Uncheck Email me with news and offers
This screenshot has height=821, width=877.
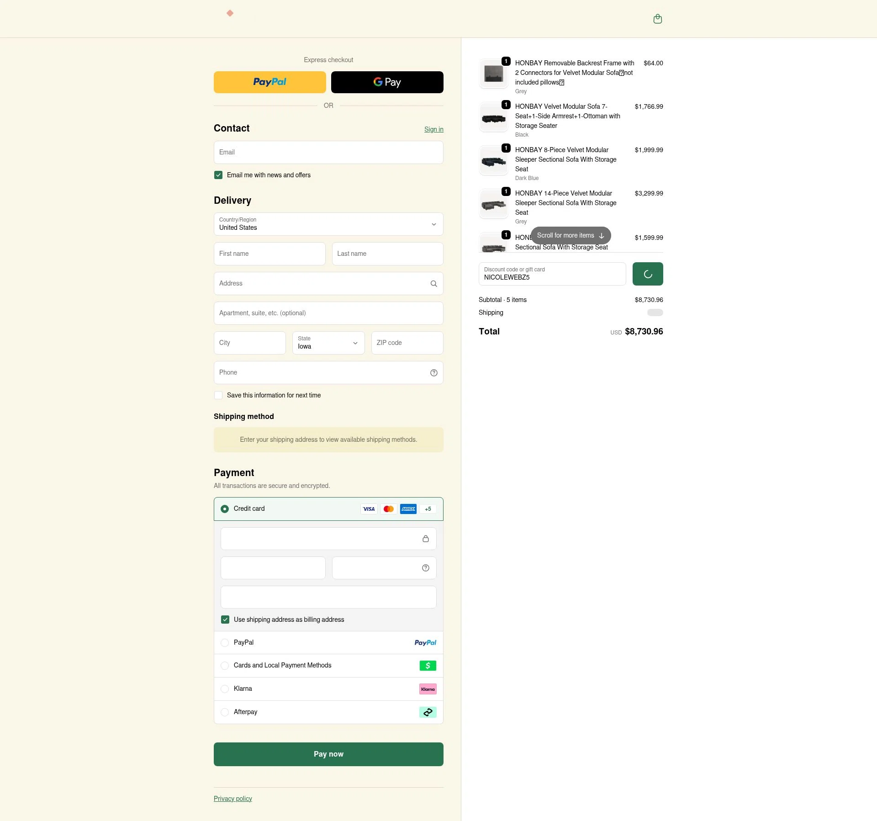tap(218, 175)
